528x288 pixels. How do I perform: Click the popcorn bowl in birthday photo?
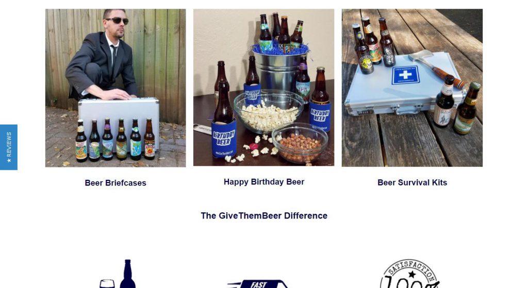point(269,111)
